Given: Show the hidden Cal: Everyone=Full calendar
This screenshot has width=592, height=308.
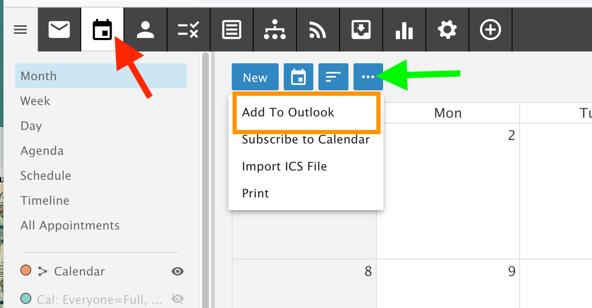Looking at the screenshot, I should pos(178,299).
